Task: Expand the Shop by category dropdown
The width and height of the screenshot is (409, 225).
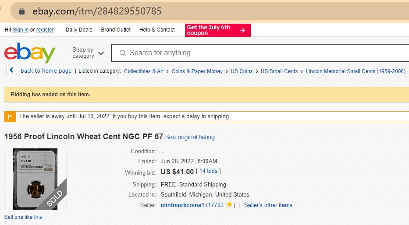Action: tap(88, 53)
